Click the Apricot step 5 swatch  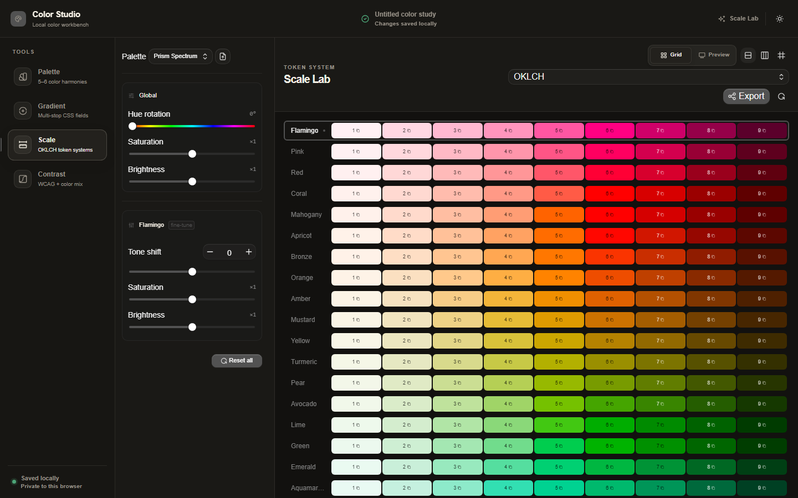(x=559, y=236)
